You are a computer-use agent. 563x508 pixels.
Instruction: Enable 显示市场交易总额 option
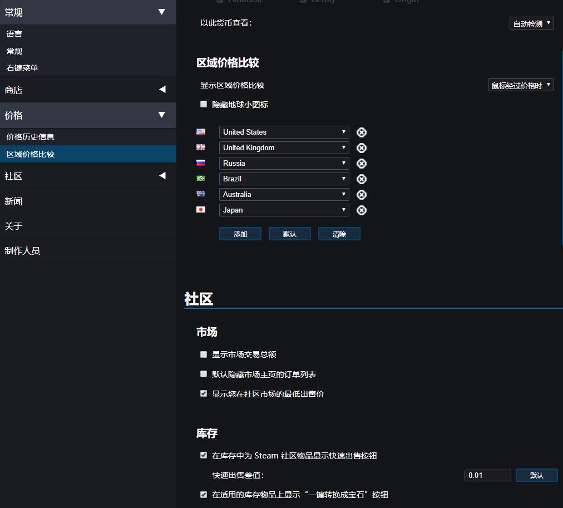pyautogui.click(x=204, y=354)
